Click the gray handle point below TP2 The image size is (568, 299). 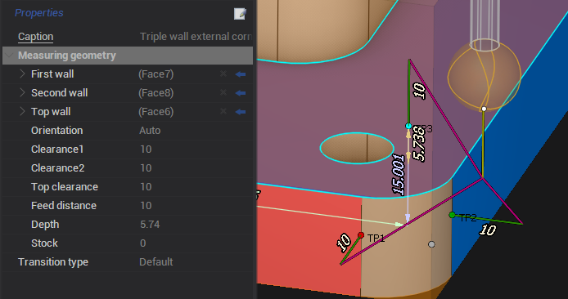click(x=431, y=244)
